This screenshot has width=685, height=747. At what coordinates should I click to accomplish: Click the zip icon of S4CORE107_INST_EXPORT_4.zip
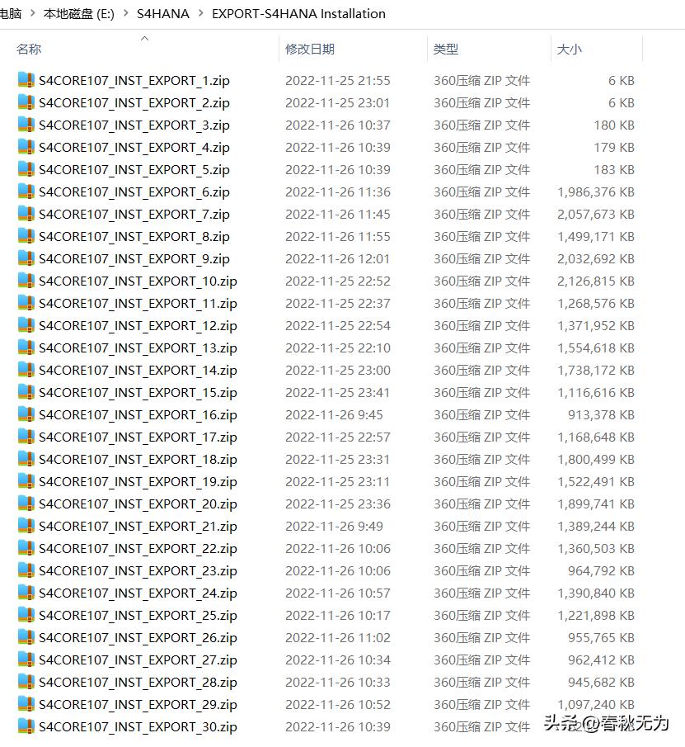[26, 147]
